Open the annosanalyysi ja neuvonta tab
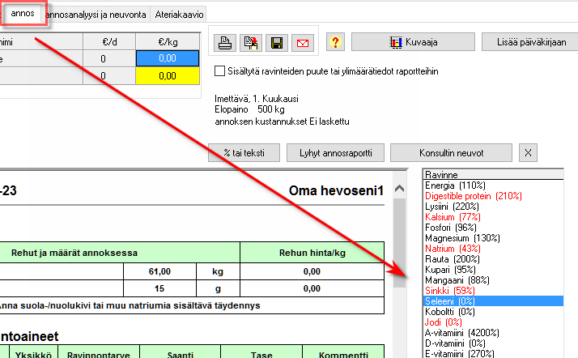578x358 pixels. (97, 15)
